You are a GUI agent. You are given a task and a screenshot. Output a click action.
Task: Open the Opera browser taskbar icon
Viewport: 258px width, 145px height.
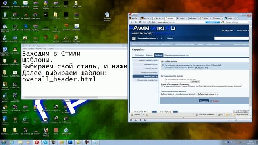[37, 142]
